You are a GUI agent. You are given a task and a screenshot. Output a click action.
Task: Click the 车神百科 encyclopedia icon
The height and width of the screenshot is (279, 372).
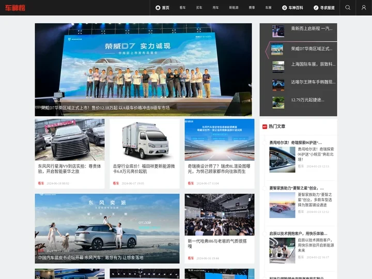[284, 8]
